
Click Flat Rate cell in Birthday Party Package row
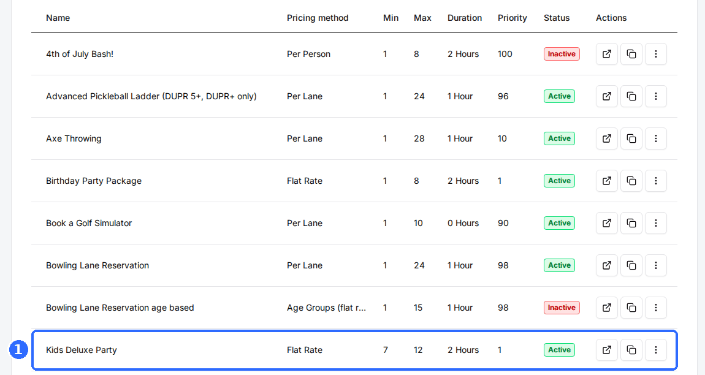pos(305,181)
